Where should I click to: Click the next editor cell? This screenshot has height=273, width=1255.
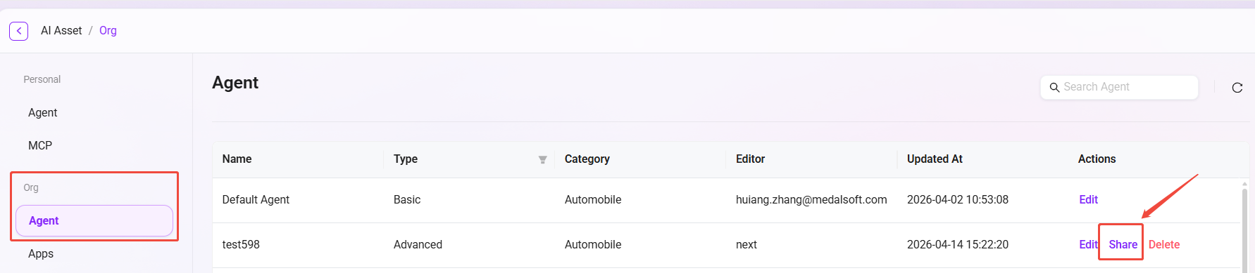point(747,244)
